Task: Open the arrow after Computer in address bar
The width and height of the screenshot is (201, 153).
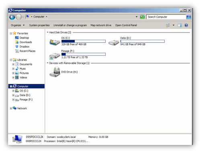Action: pyautogui.click(x=47, y=17)
